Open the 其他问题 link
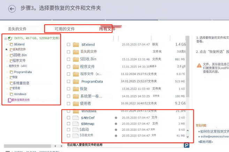Image resolution: width=229 pixels, height=152 pixels. [206, 142]
